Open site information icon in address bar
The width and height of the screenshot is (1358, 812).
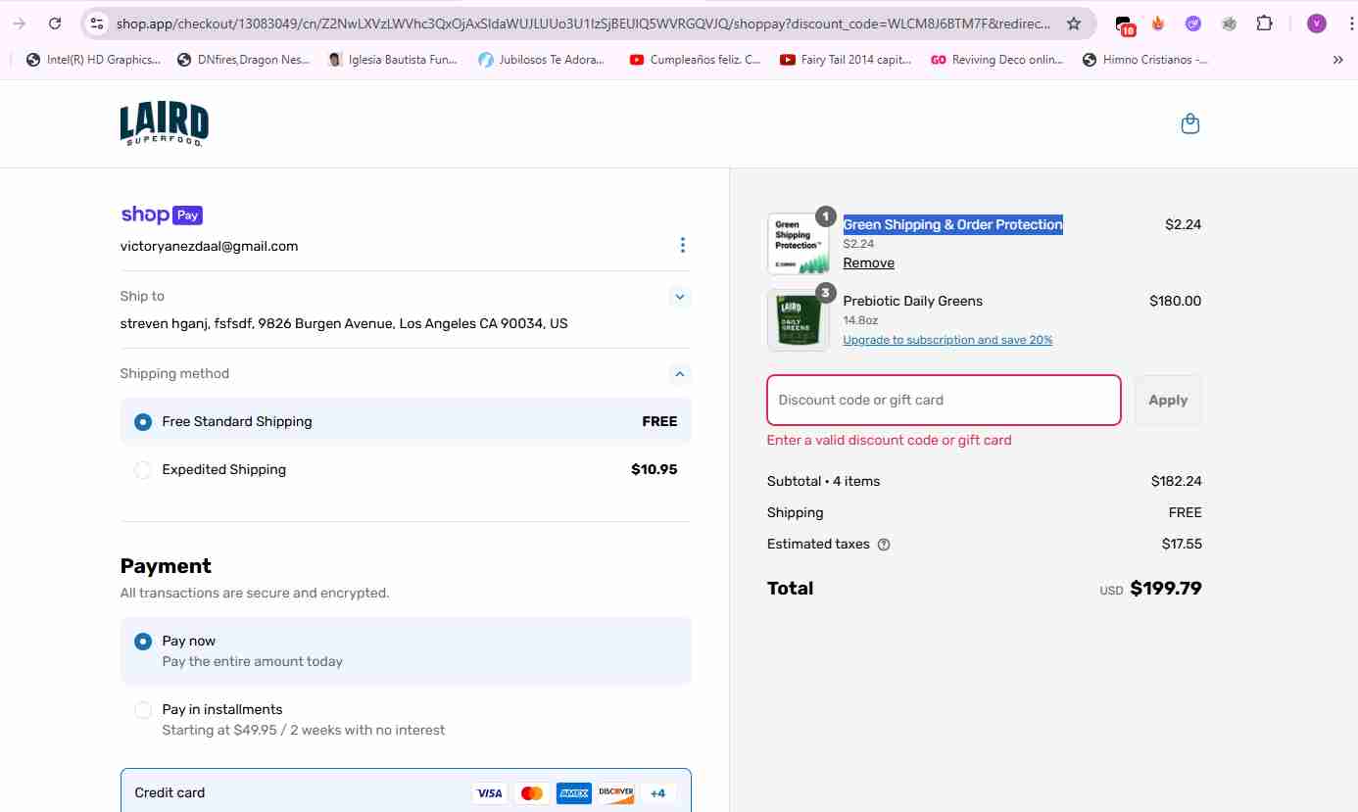[x=96, y=24]
